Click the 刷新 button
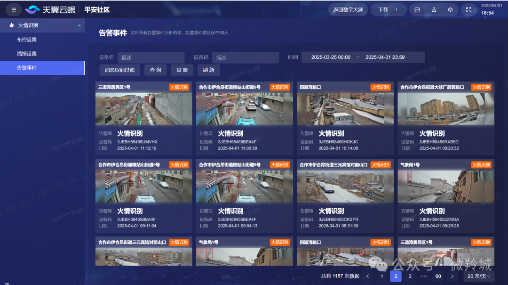Viewport: 508px width, 285px height. 209,70
